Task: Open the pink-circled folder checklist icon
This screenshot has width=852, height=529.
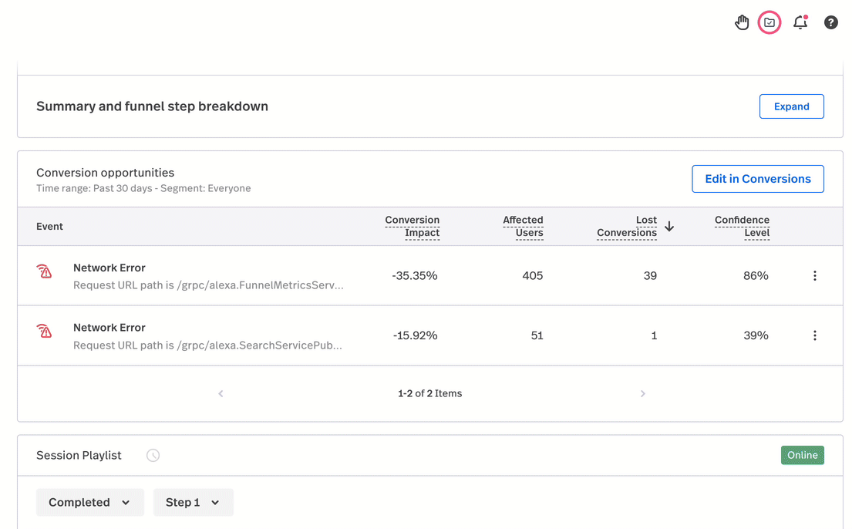Action: tap(769, 22)
